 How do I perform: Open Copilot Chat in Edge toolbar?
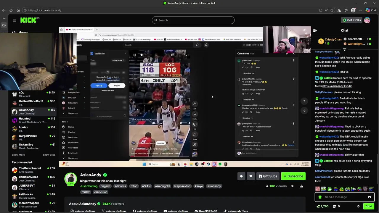[x=370, y=10]
